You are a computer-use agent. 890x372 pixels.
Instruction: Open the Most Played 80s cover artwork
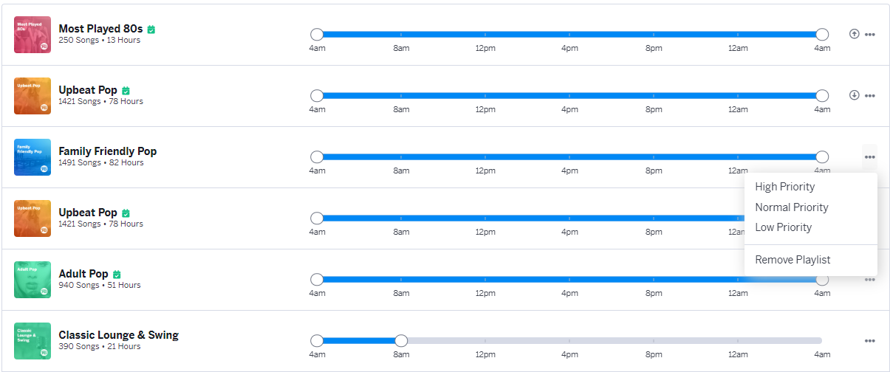[x=32, y=35]
